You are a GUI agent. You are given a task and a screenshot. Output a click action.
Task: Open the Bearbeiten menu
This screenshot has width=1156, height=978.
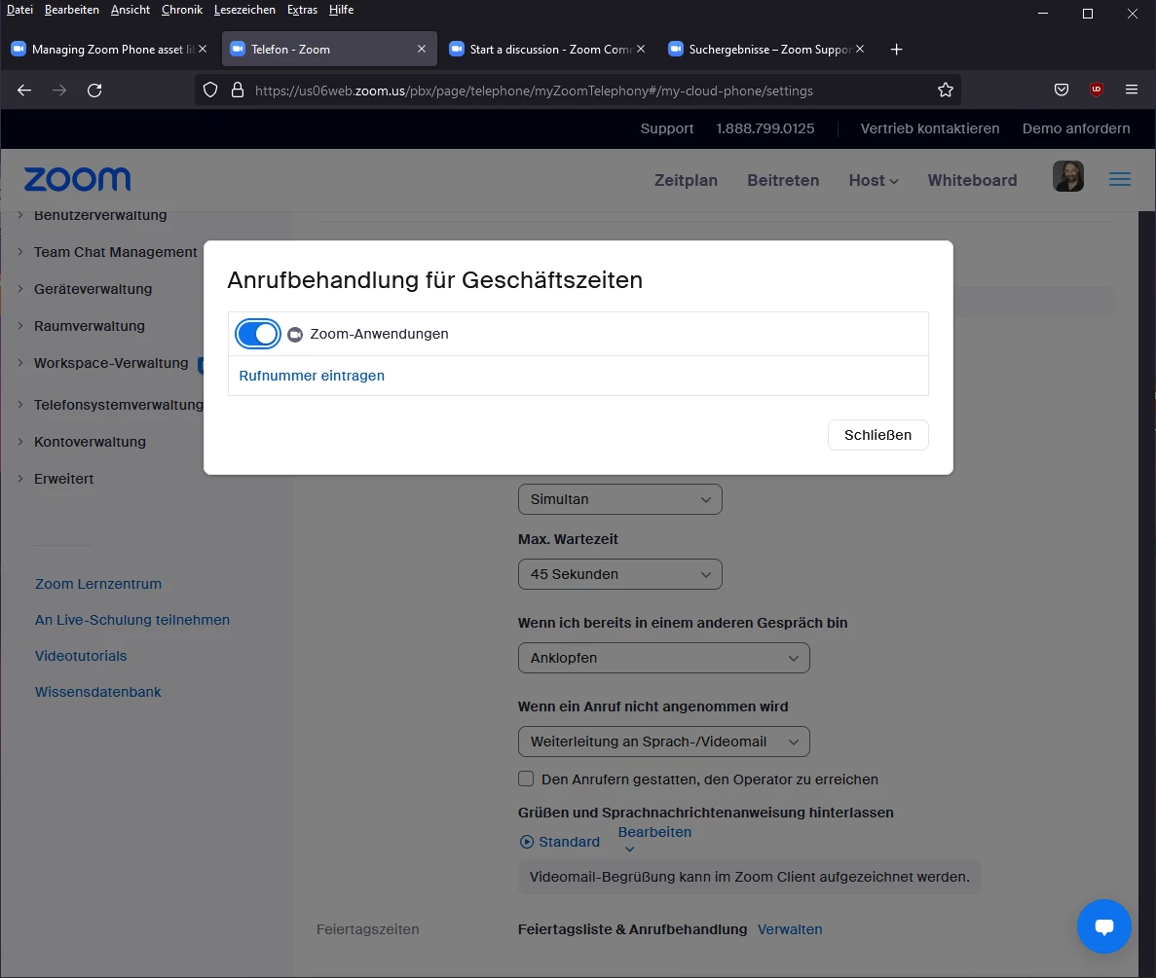(x=71, y=10)
